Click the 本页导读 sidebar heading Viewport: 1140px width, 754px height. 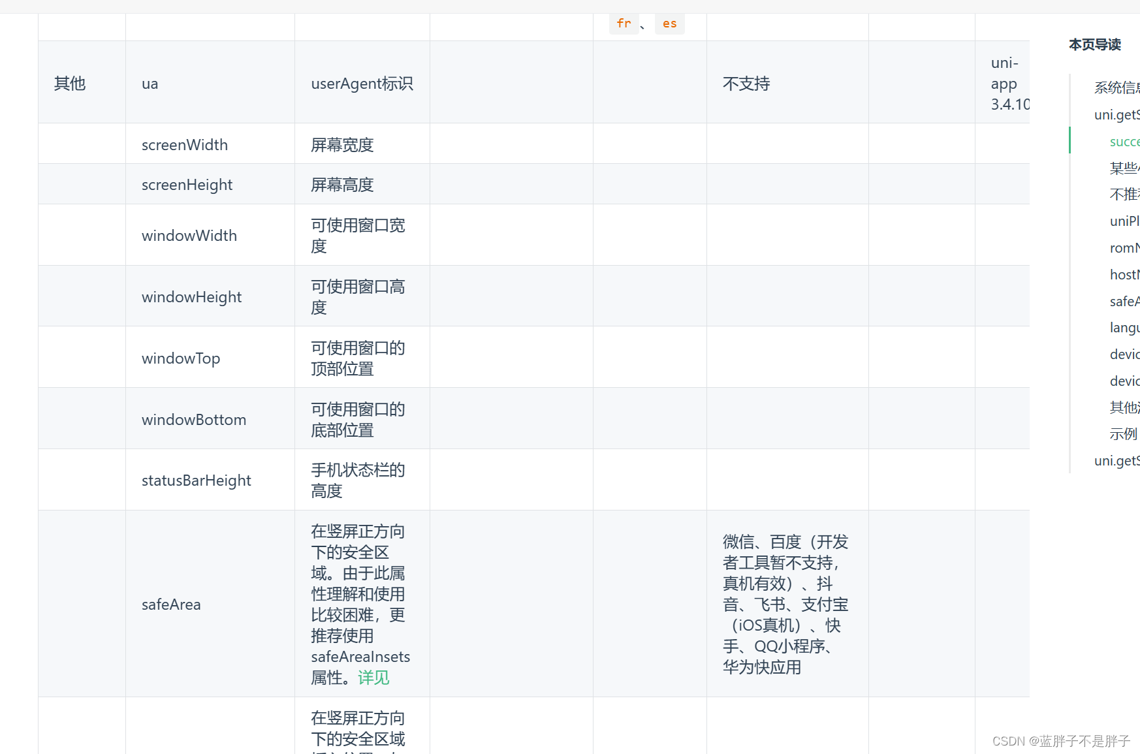click(x=1094, y=44)
